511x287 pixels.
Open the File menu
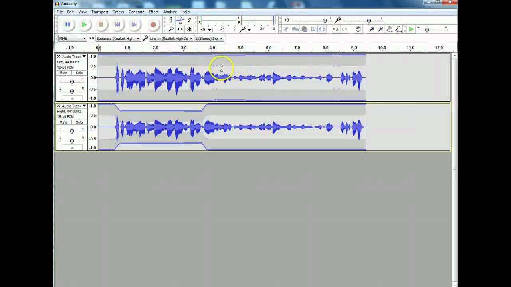click(x=59, y=12)
